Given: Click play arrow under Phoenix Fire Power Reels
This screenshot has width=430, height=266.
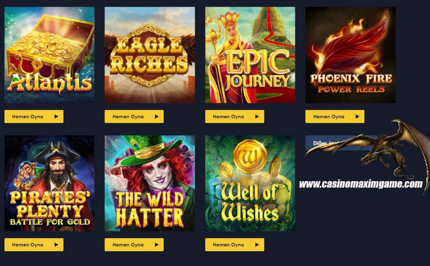Looking at the screenshot, I should click(357, 116).
